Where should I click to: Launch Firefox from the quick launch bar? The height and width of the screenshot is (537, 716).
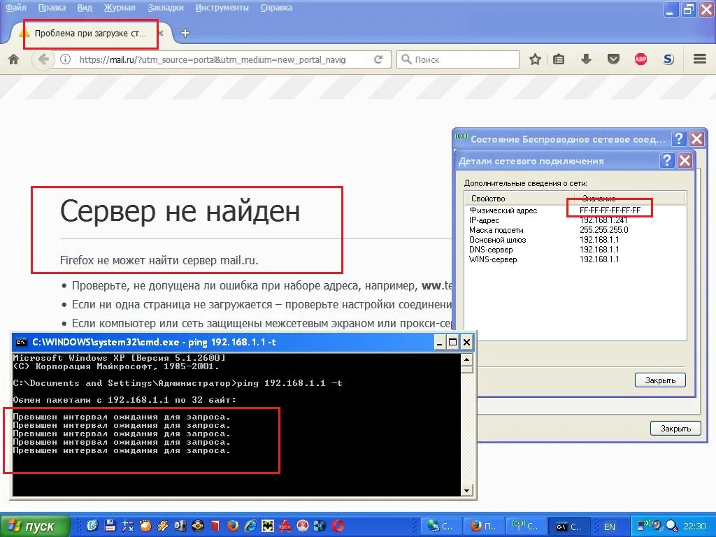tap(232, 526)
